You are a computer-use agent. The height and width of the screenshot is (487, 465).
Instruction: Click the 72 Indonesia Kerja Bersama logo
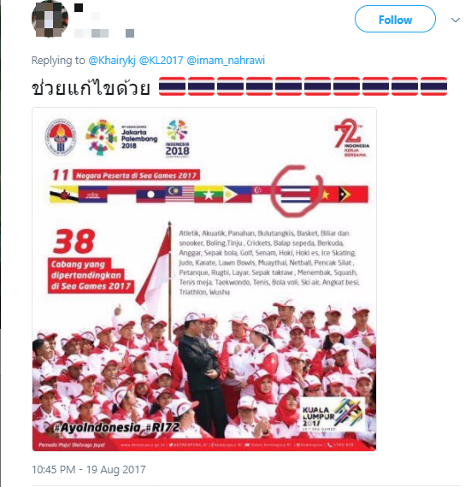[351, 138]
